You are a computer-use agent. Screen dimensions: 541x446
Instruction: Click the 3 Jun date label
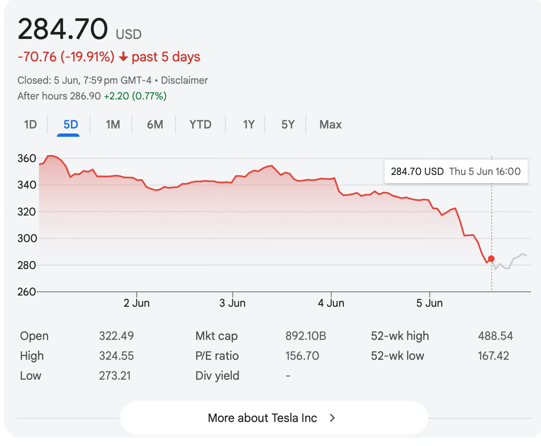(x=232, y=303)
